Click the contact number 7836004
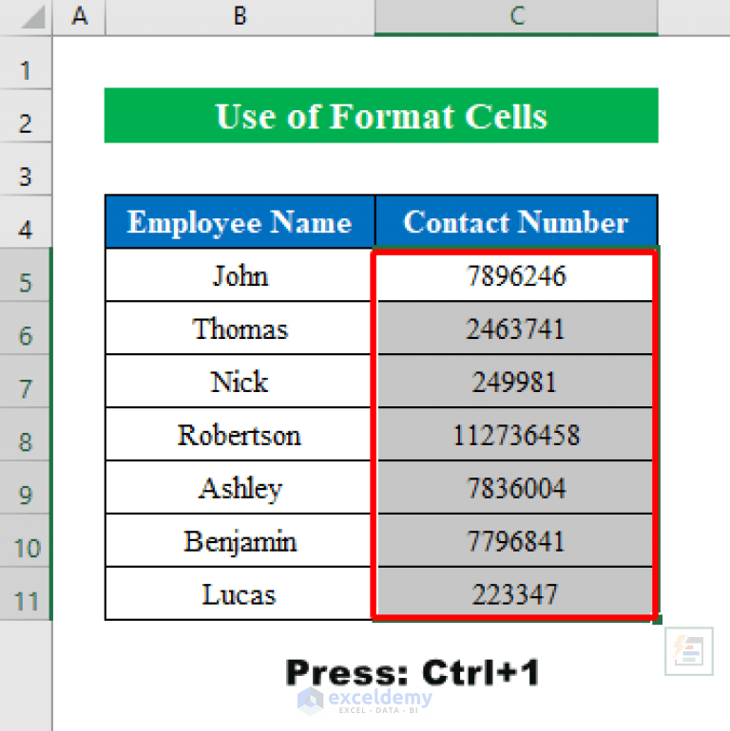The width and height of the screenshot is (730, 731). tap(517, 488)
